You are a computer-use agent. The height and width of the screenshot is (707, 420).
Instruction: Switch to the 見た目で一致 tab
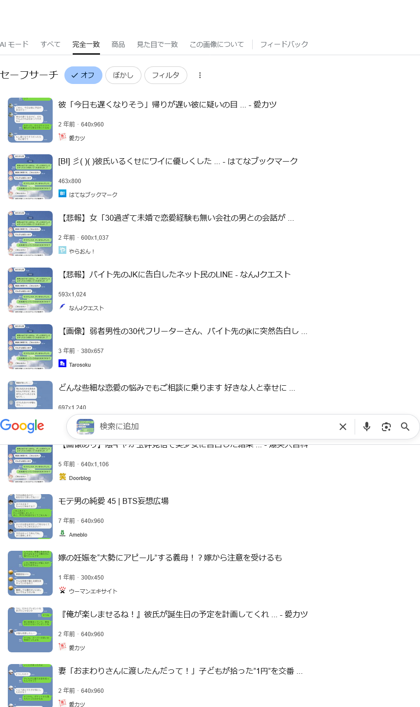tap(158, 44)
